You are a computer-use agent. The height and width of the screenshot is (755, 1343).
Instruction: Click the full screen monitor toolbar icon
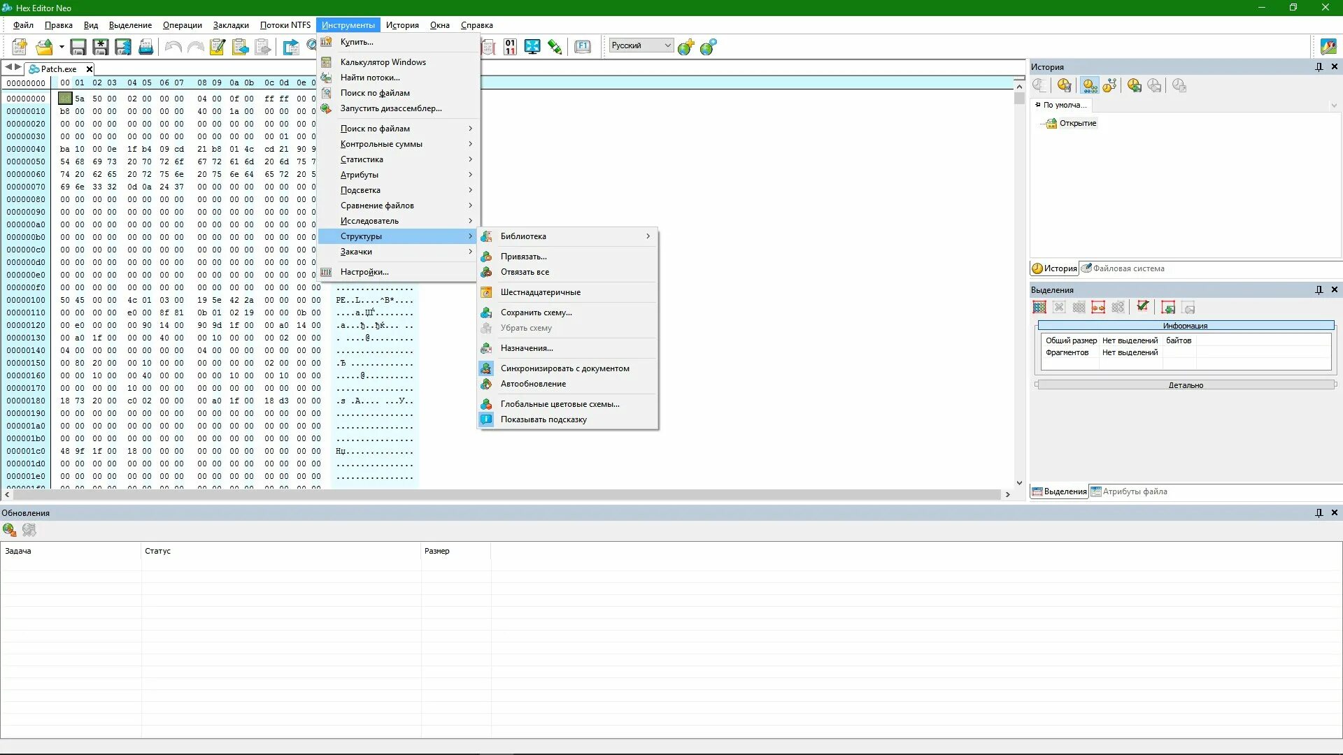point(532,47)
